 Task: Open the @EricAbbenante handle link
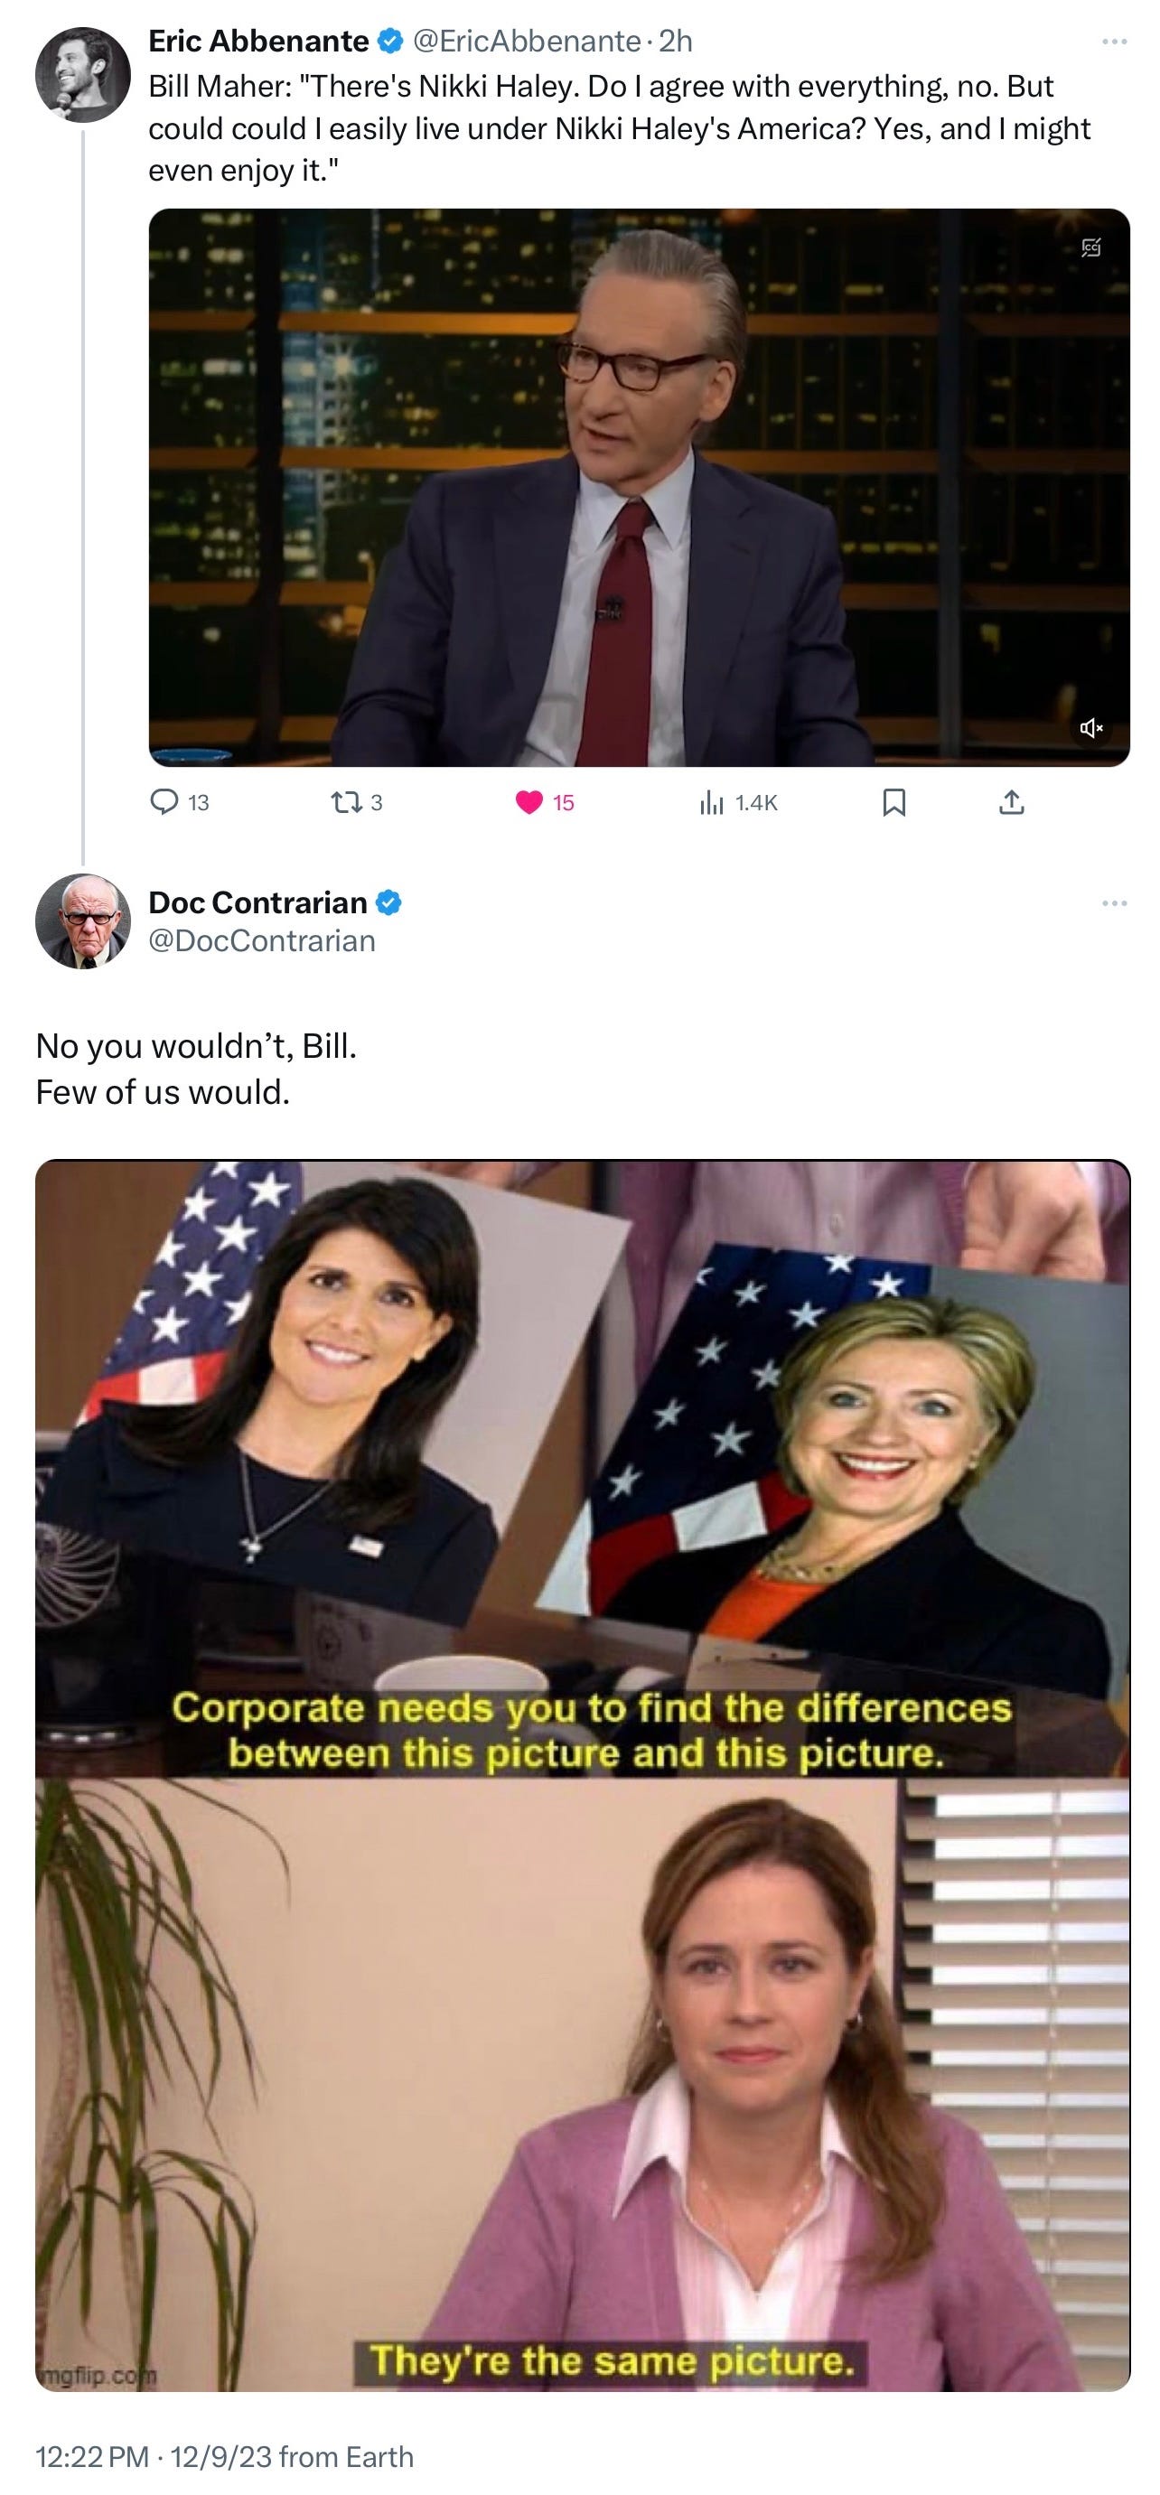click(x=527, y=42)
